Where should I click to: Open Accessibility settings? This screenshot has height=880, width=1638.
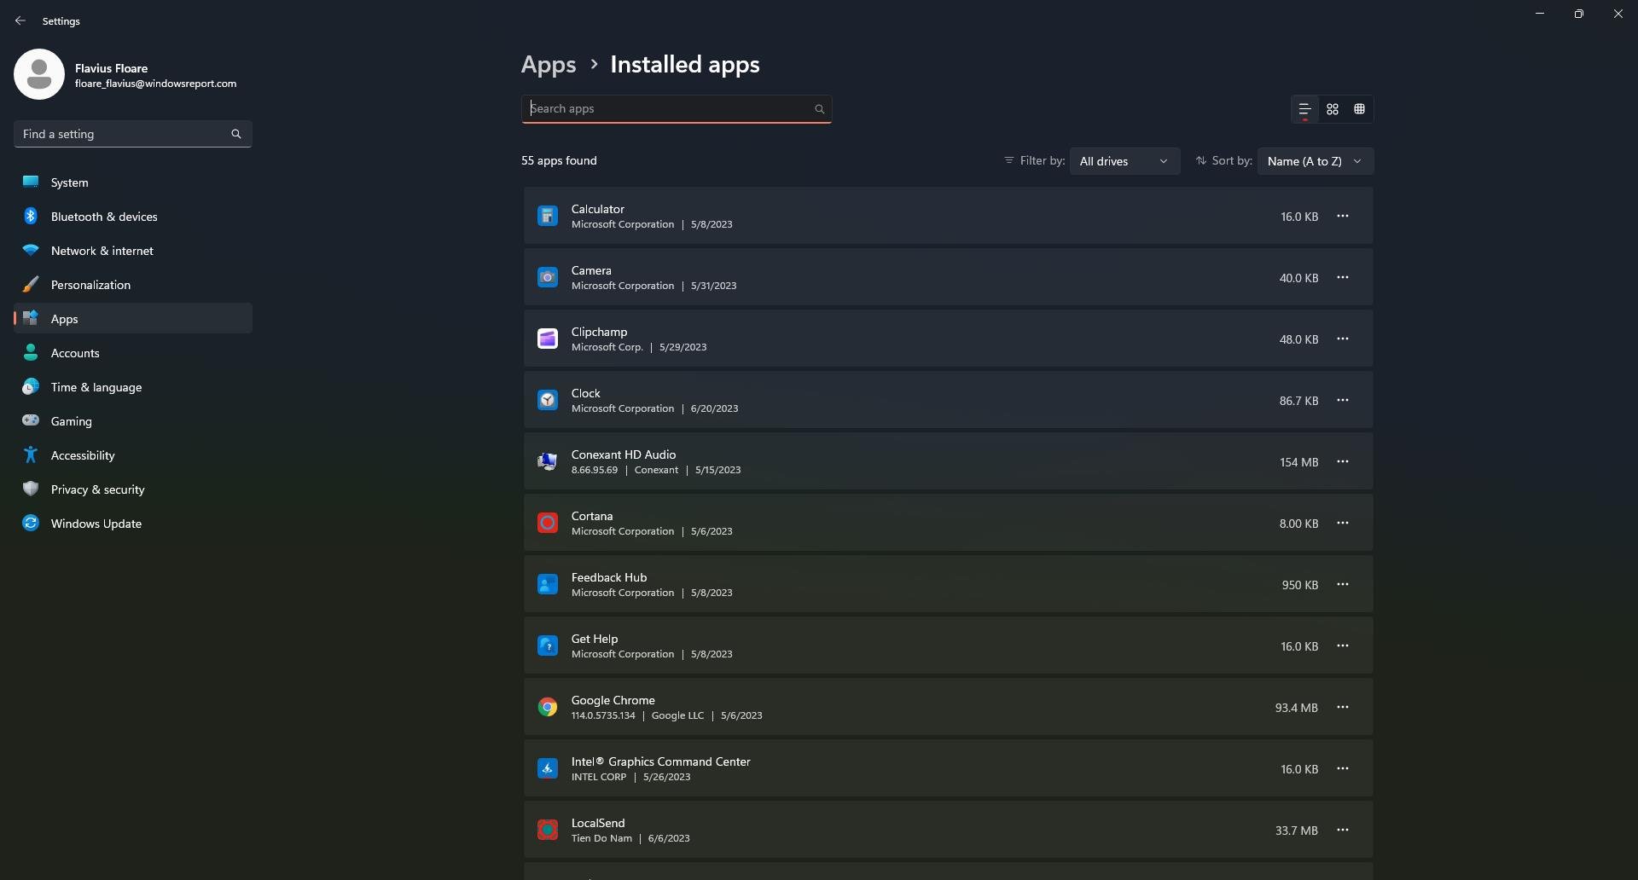point(133,455)
